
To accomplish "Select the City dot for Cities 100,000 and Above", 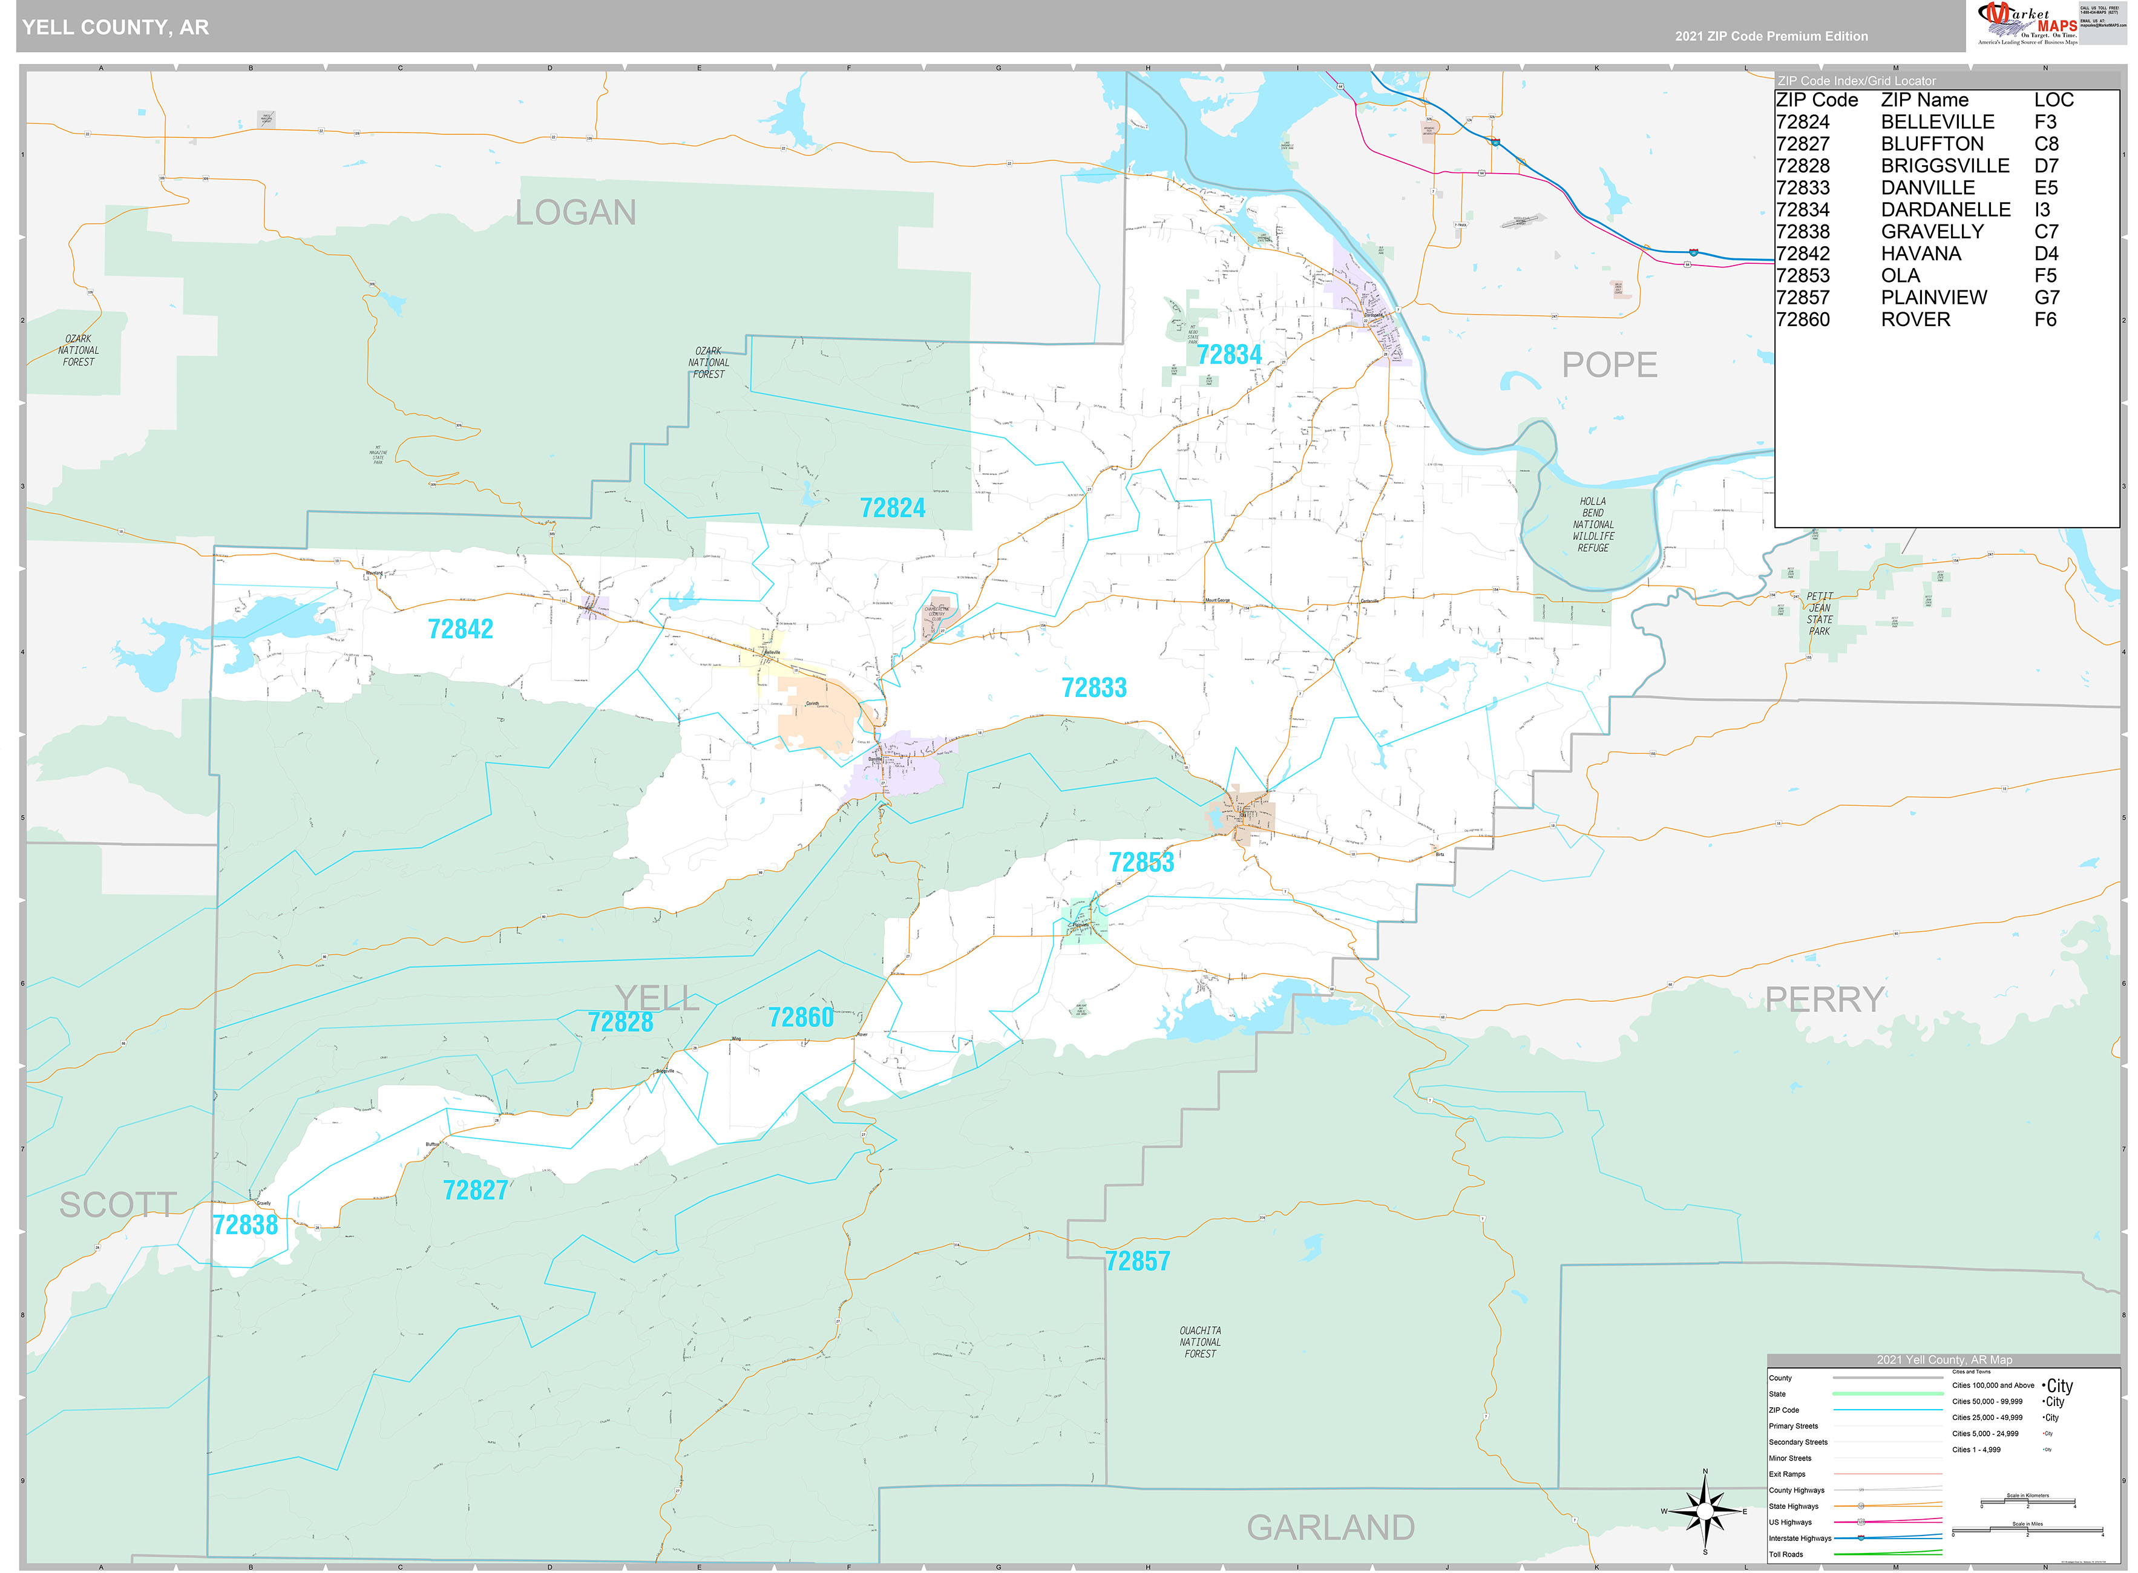I will point(2044,1387).
